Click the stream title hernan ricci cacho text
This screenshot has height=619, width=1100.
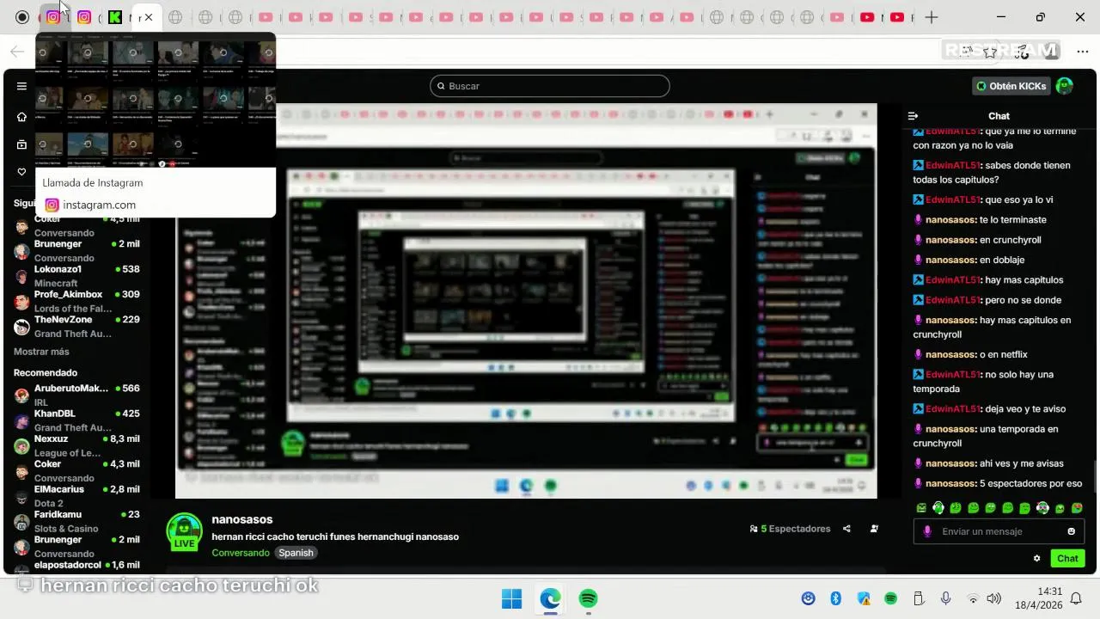pyautogui.click(x=335, y=536)
